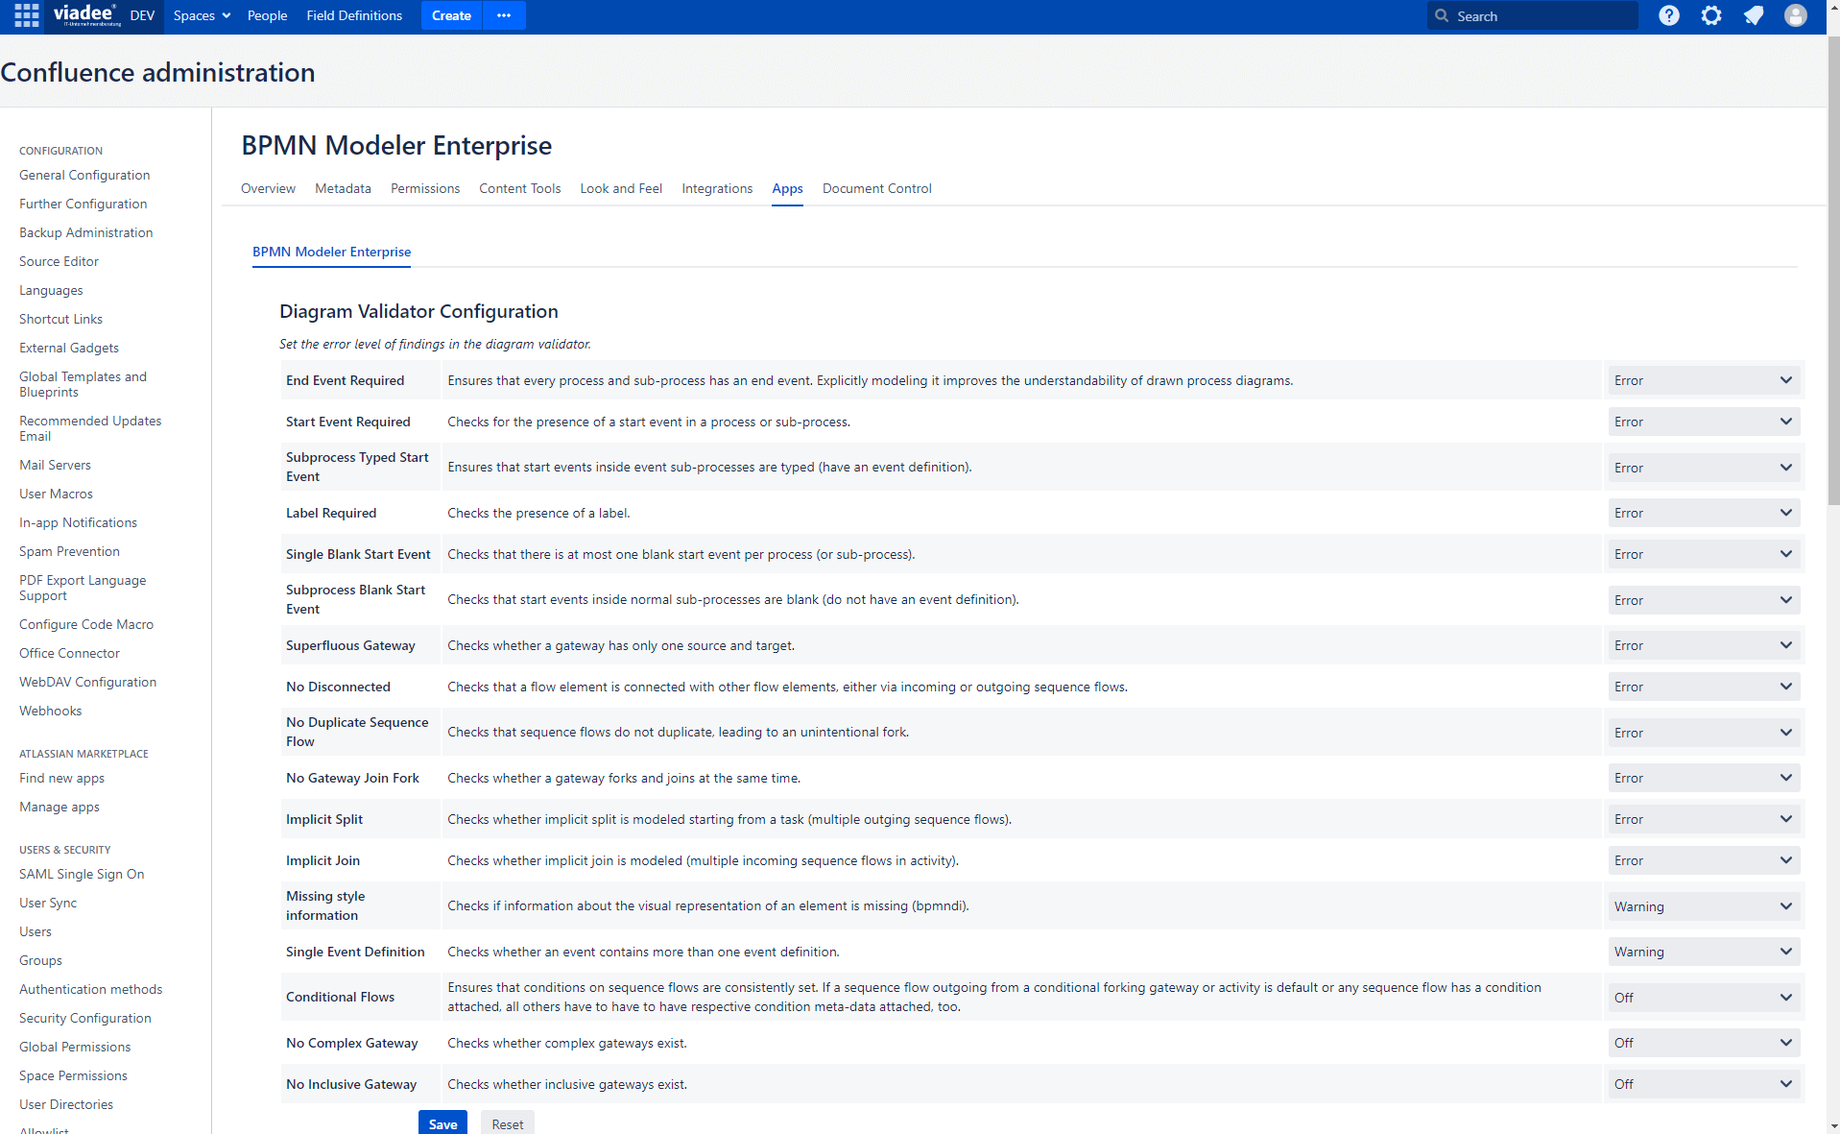Open the app switcher grid icon
The height and width of the screenshot is (1134, 1840).
(27, 15)
